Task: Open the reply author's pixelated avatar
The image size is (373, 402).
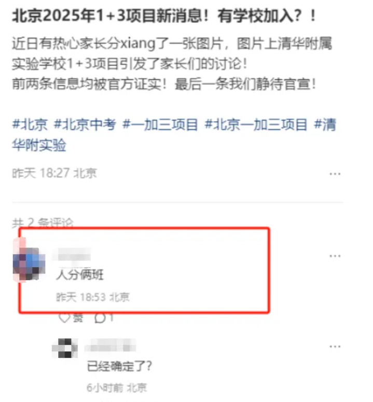Action: point(65,348)
